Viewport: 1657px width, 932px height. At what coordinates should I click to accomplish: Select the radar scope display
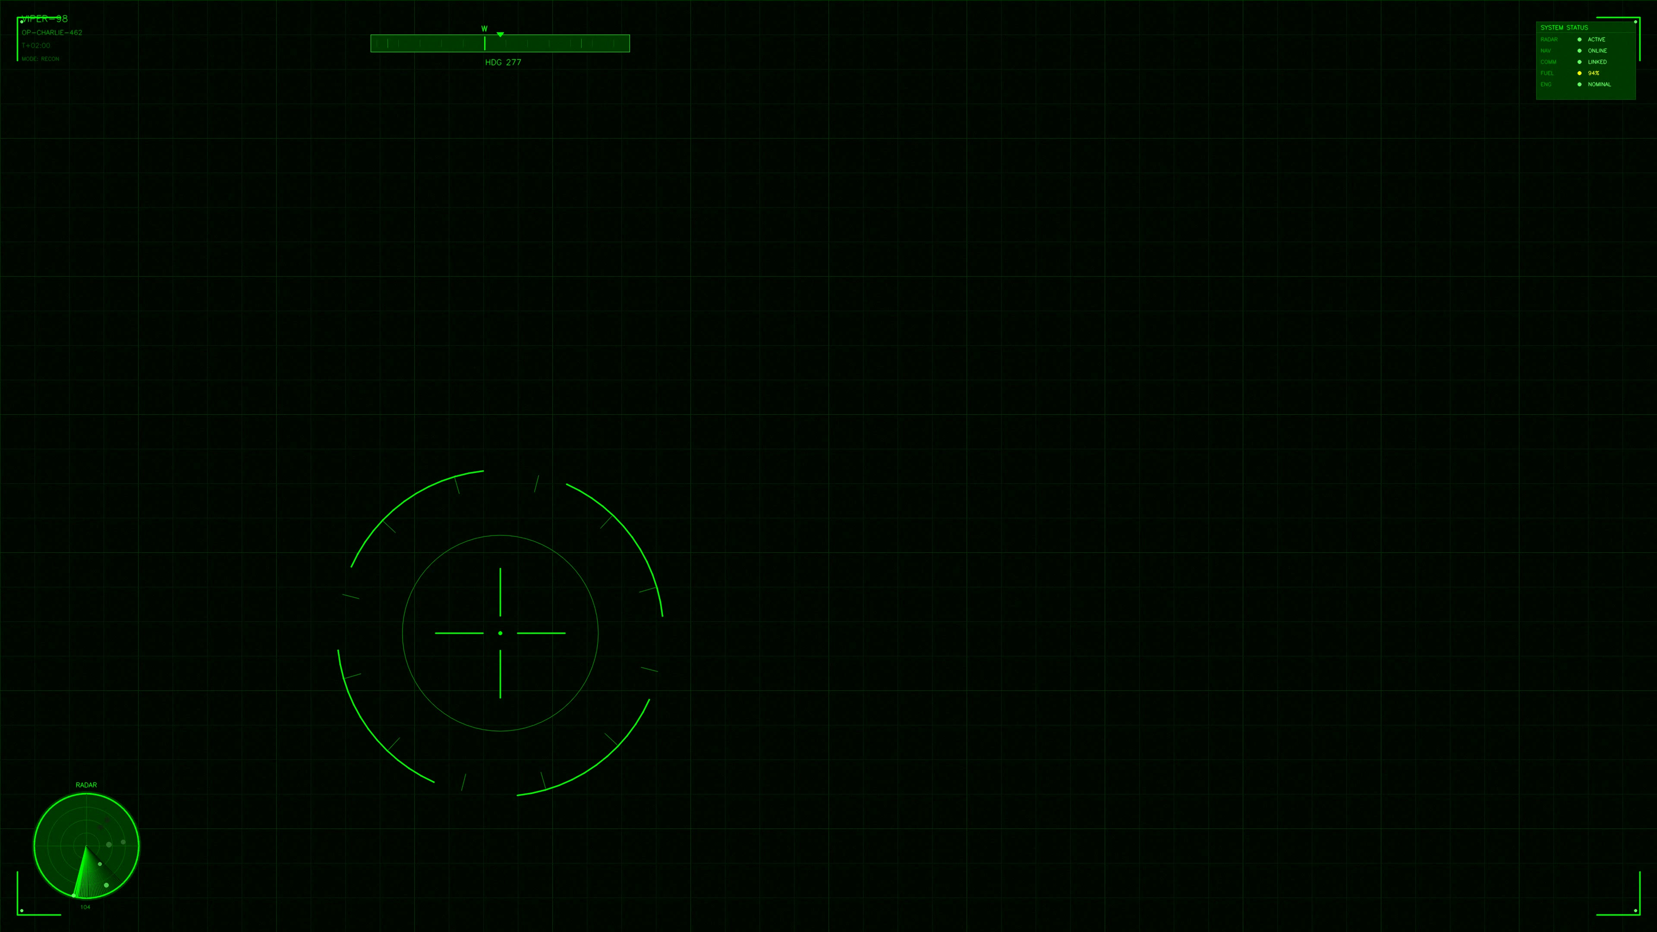[86, 846]
